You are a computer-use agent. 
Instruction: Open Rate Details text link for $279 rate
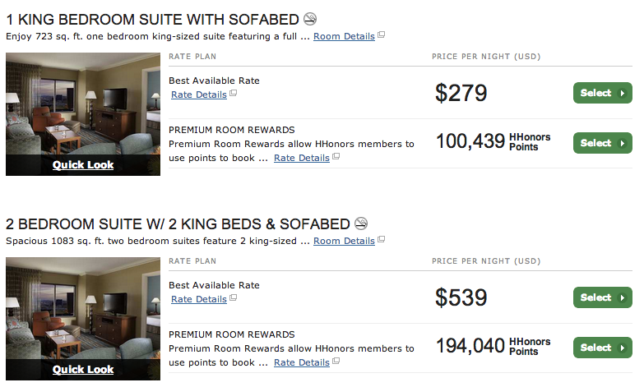coord(199,94)
